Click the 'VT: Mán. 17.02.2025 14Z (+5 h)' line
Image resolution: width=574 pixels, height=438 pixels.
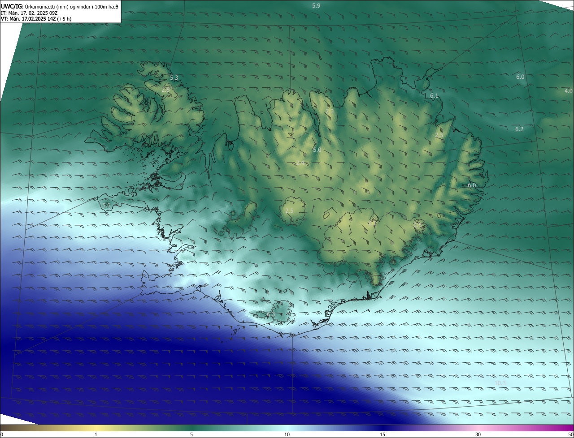[36, 19]
